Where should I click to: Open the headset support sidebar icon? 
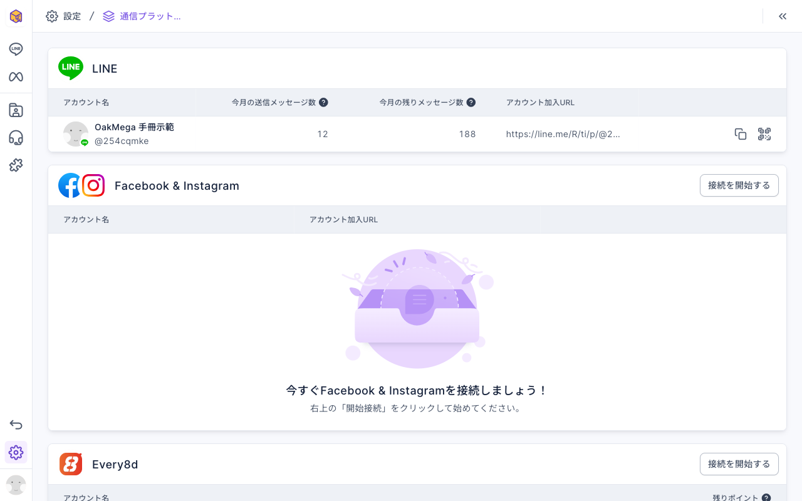coord(16,138)
